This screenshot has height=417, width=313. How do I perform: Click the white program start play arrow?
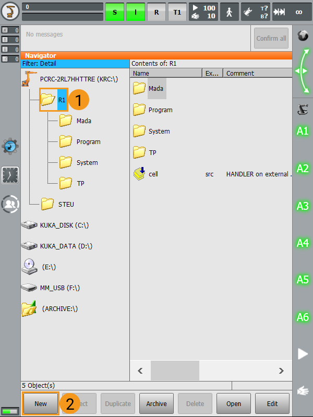click(303, 354)
